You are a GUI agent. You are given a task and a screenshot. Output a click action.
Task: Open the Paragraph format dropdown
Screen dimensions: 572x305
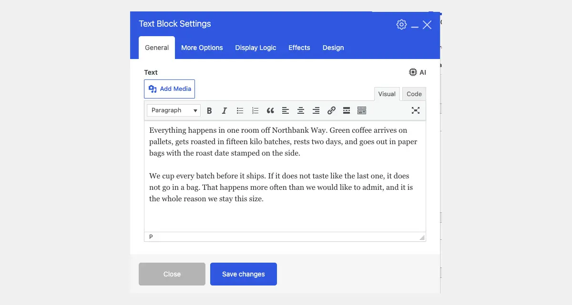tap(174, 110)
